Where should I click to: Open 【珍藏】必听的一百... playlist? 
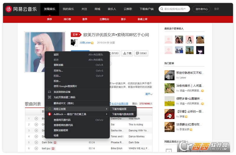point(190,112)
